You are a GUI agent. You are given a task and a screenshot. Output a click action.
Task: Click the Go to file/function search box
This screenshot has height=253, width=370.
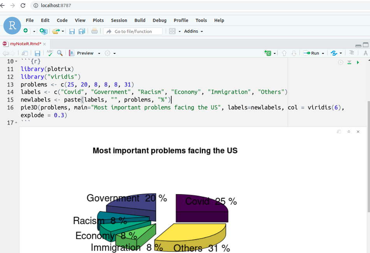coord(132,31)
